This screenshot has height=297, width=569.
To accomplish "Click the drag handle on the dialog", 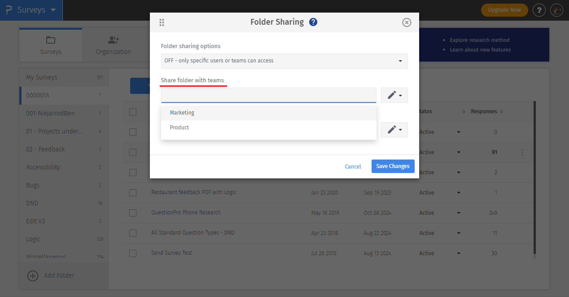I will coord(162,22).
